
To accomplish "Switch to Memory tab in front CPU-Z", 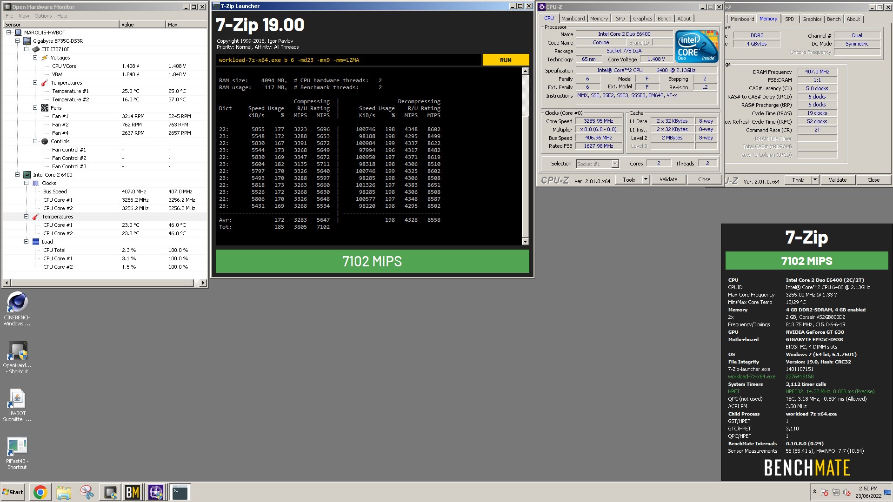I will tap(599, 19).
